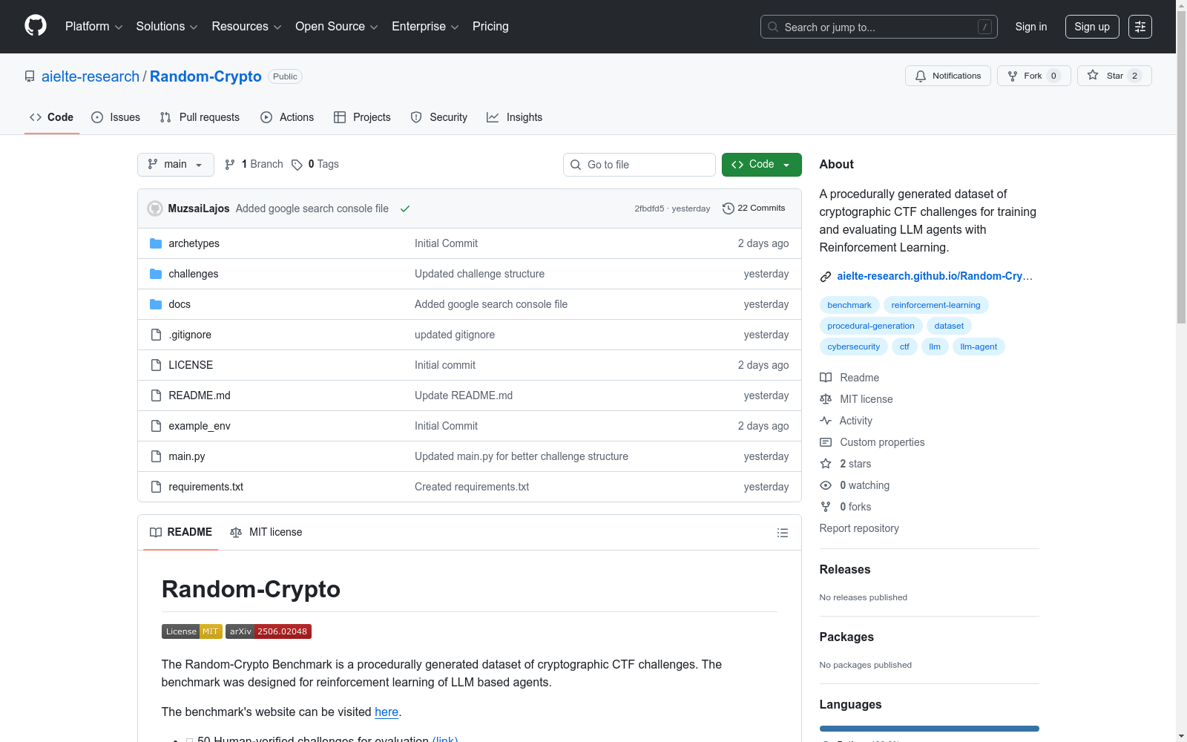Click the GitHub logo icon
This screenshot has height=742, width=1187.
tap(36, 26)
